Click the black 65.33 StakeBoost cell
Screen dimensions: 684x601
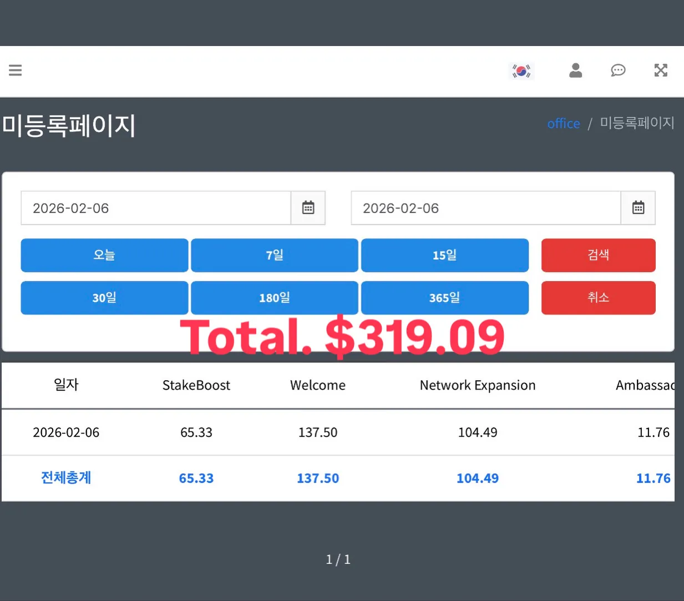pos(196,432)
